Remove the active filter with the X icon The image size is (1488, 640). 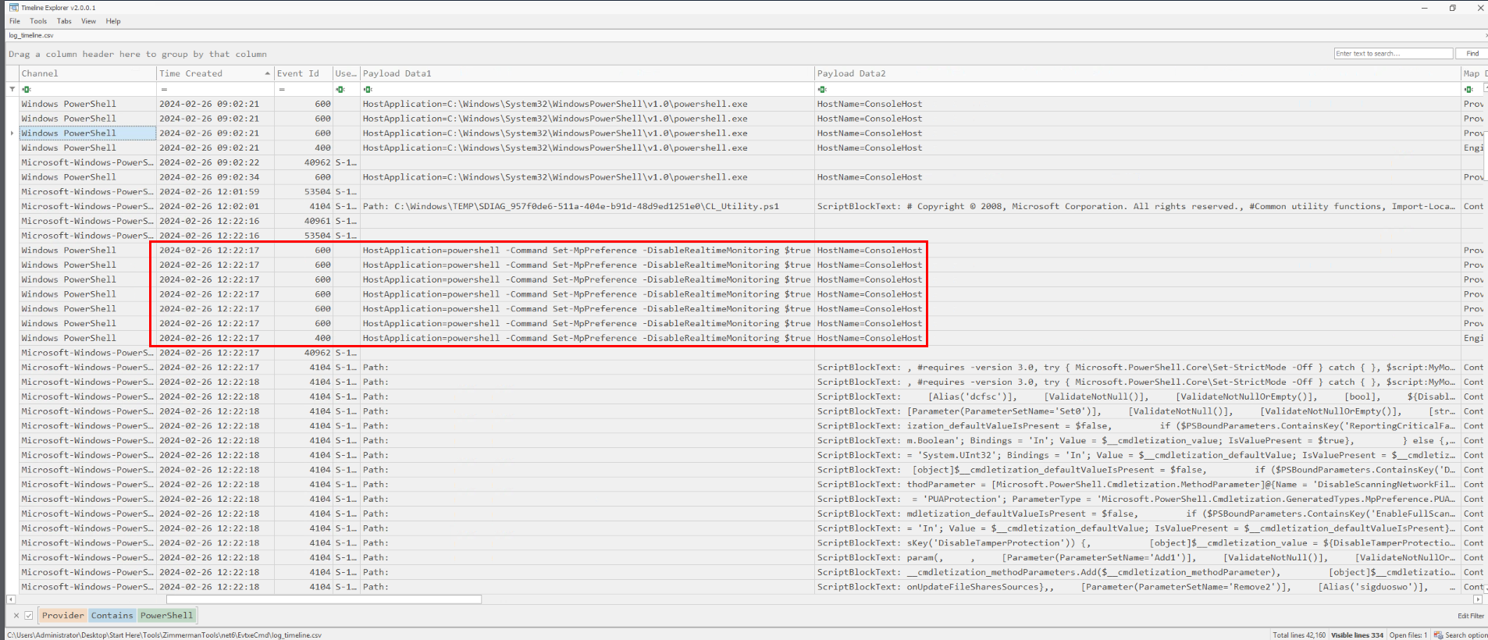(x=16, y=615)
